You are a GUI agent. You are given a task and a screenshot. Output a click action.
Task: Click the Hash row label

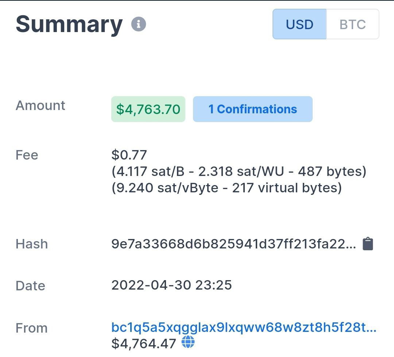click(x=32, y=244)
